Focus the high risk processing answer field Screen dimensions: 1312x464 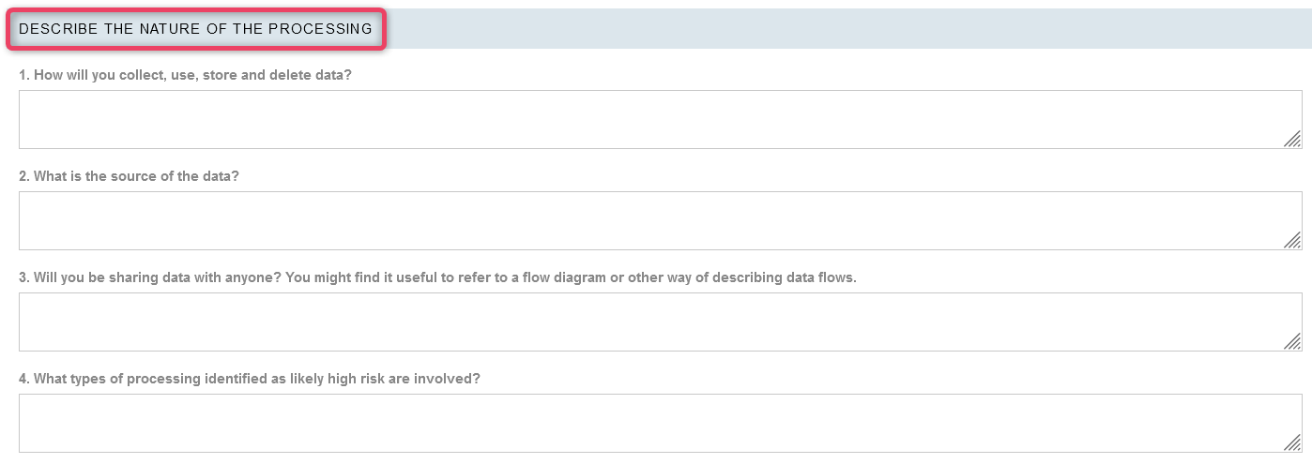(661, 423)
